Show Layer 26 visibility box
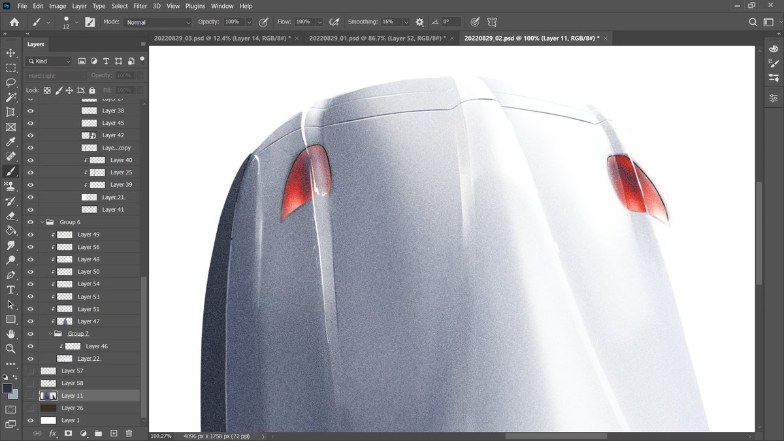 [30, 408]
